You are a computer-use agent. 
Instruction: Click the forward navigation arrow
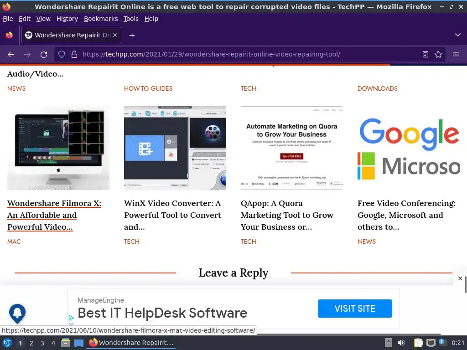(x=27, y=55)
